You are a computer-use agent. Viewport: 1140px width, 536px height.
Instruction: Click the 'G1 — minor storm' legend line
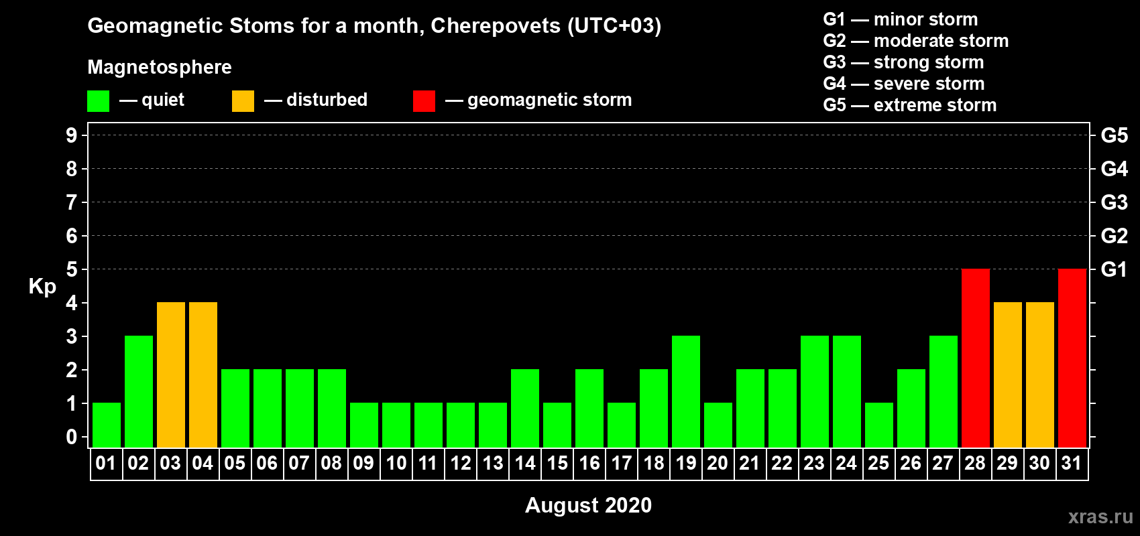(901, 19)
